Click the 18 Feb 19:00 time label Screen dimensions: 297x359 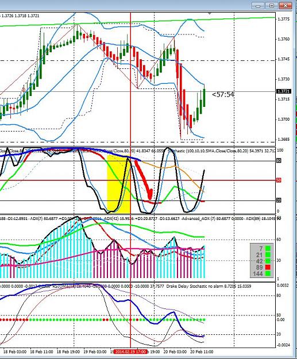(68, 352)
